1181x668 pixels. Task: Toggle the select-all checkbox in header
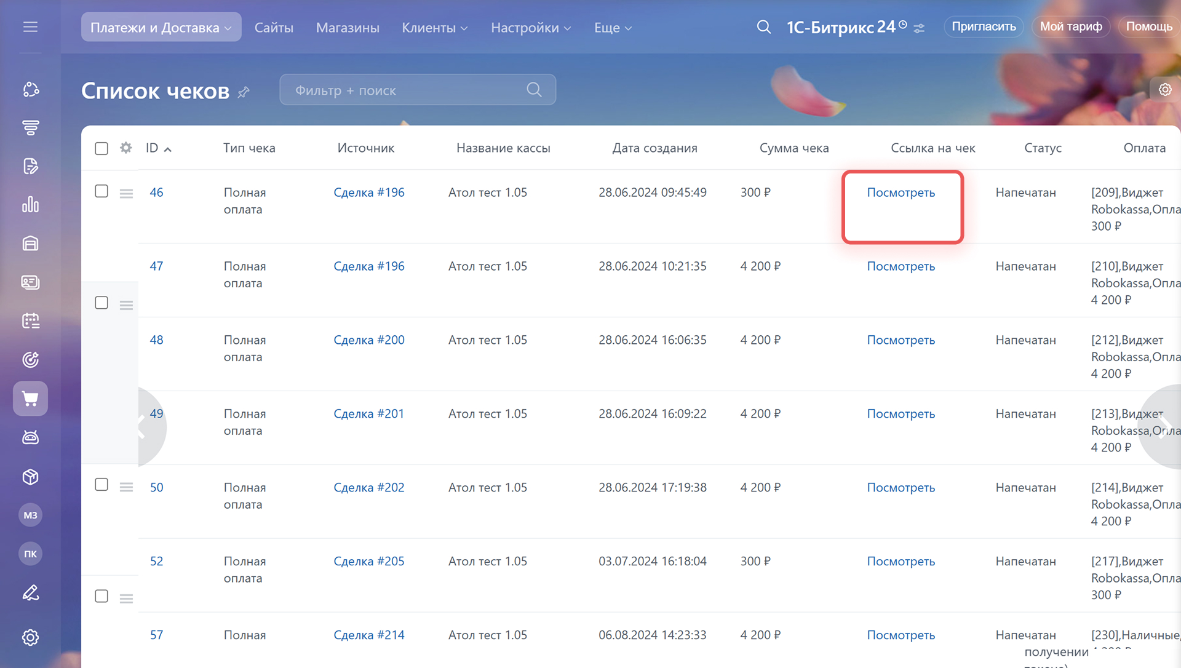tap(101, 148)
